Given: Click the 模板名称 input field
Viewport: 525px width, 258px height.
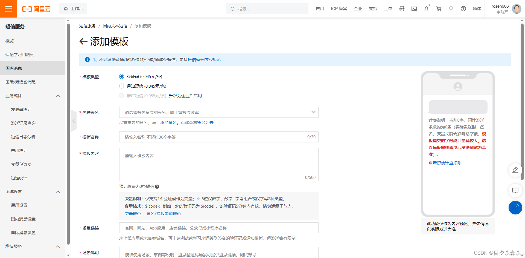Looking at the screenshot, I should coord(191,137).
